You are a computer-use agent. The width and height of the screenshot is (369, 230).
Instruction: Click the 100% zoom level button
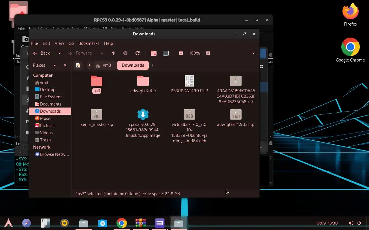[x=195, y=53]
